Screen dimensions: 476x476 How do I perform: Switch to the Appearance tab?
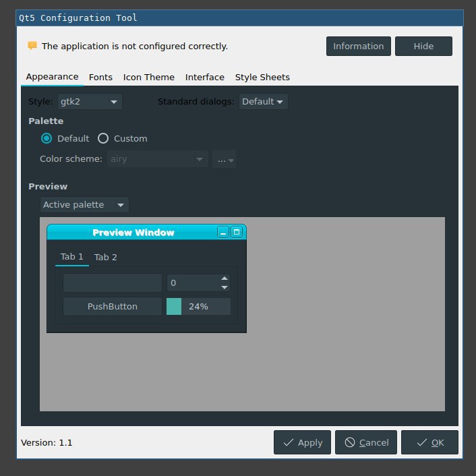(52, 77)
